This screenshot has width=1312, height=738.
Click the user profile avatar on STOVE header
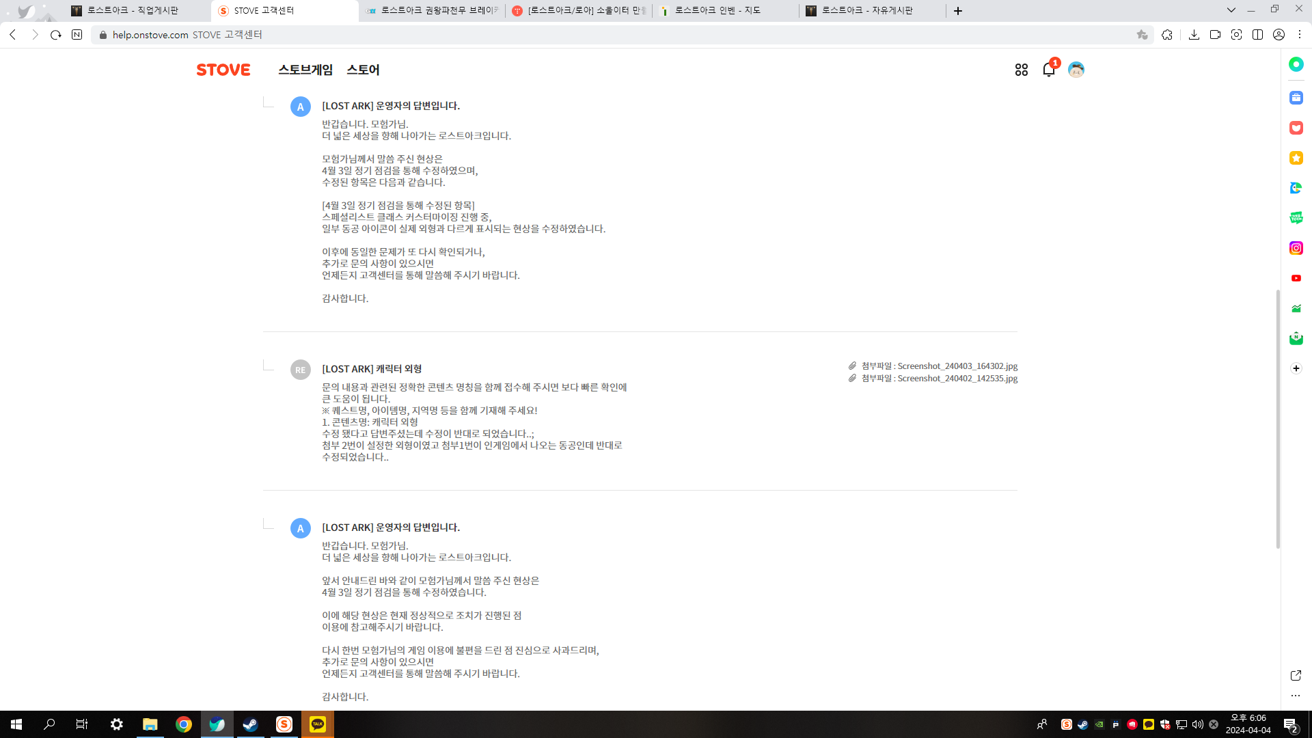click(1076, 70)
